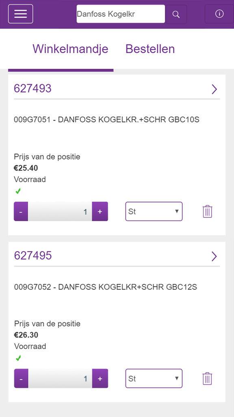The height and width of the screenshot is (417, 234).
Task: Increase quantity of GBC12S item
Action: (100, 378)
